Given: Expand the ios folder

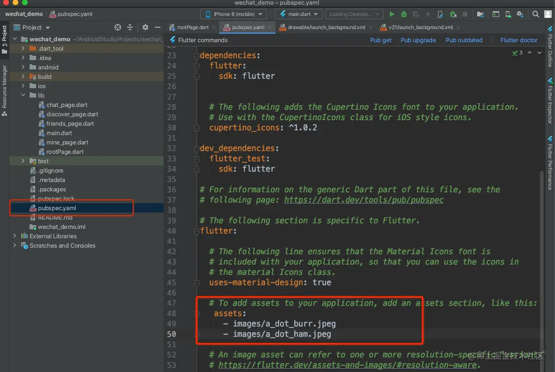Looking at the screenshot, I should pos(23,86).
